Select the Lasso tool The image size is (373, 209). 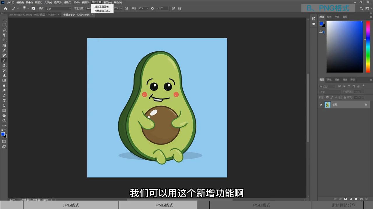pos(4,30)
